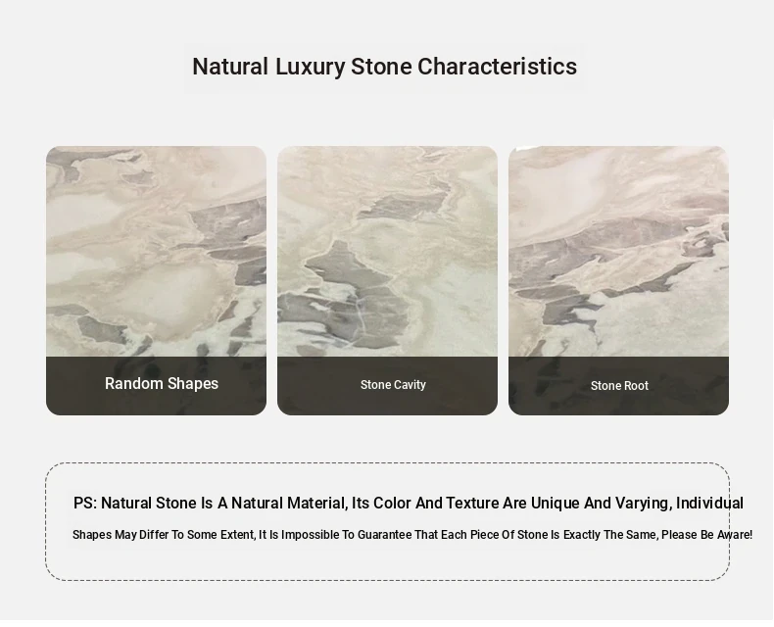Select the 'Stone Root' caption label

(619, 386)
